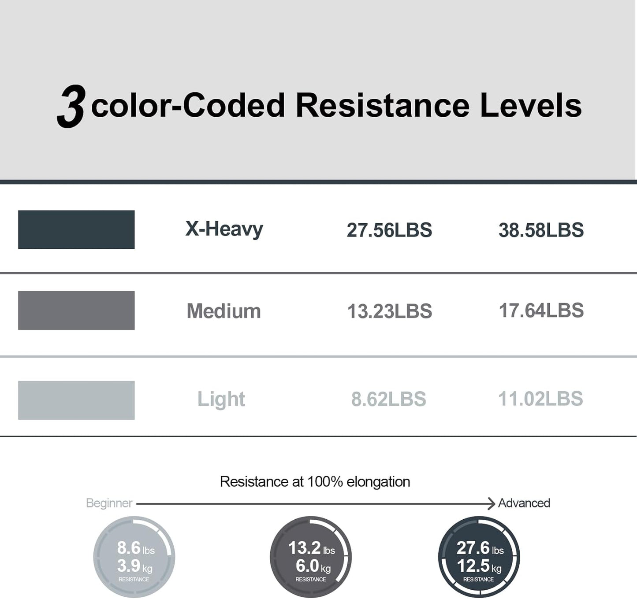
Task: Select the Light gray color swatch
Action: pyautogui.click(x=76, y=400)
